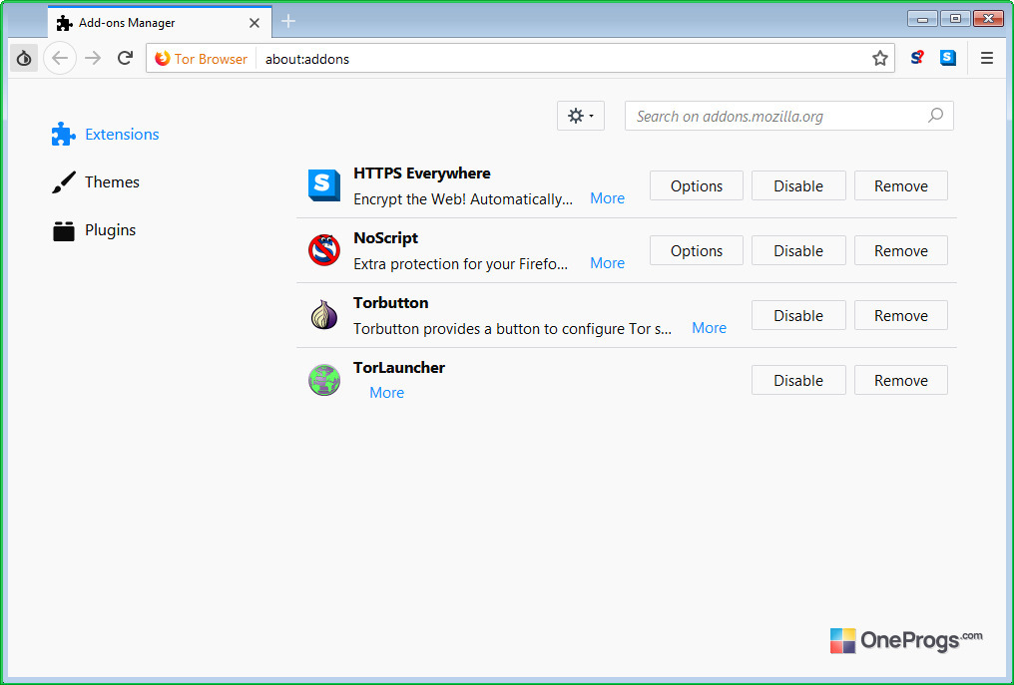Open the gear tools dropdown
1014x685 pixels.
point(581,116)
